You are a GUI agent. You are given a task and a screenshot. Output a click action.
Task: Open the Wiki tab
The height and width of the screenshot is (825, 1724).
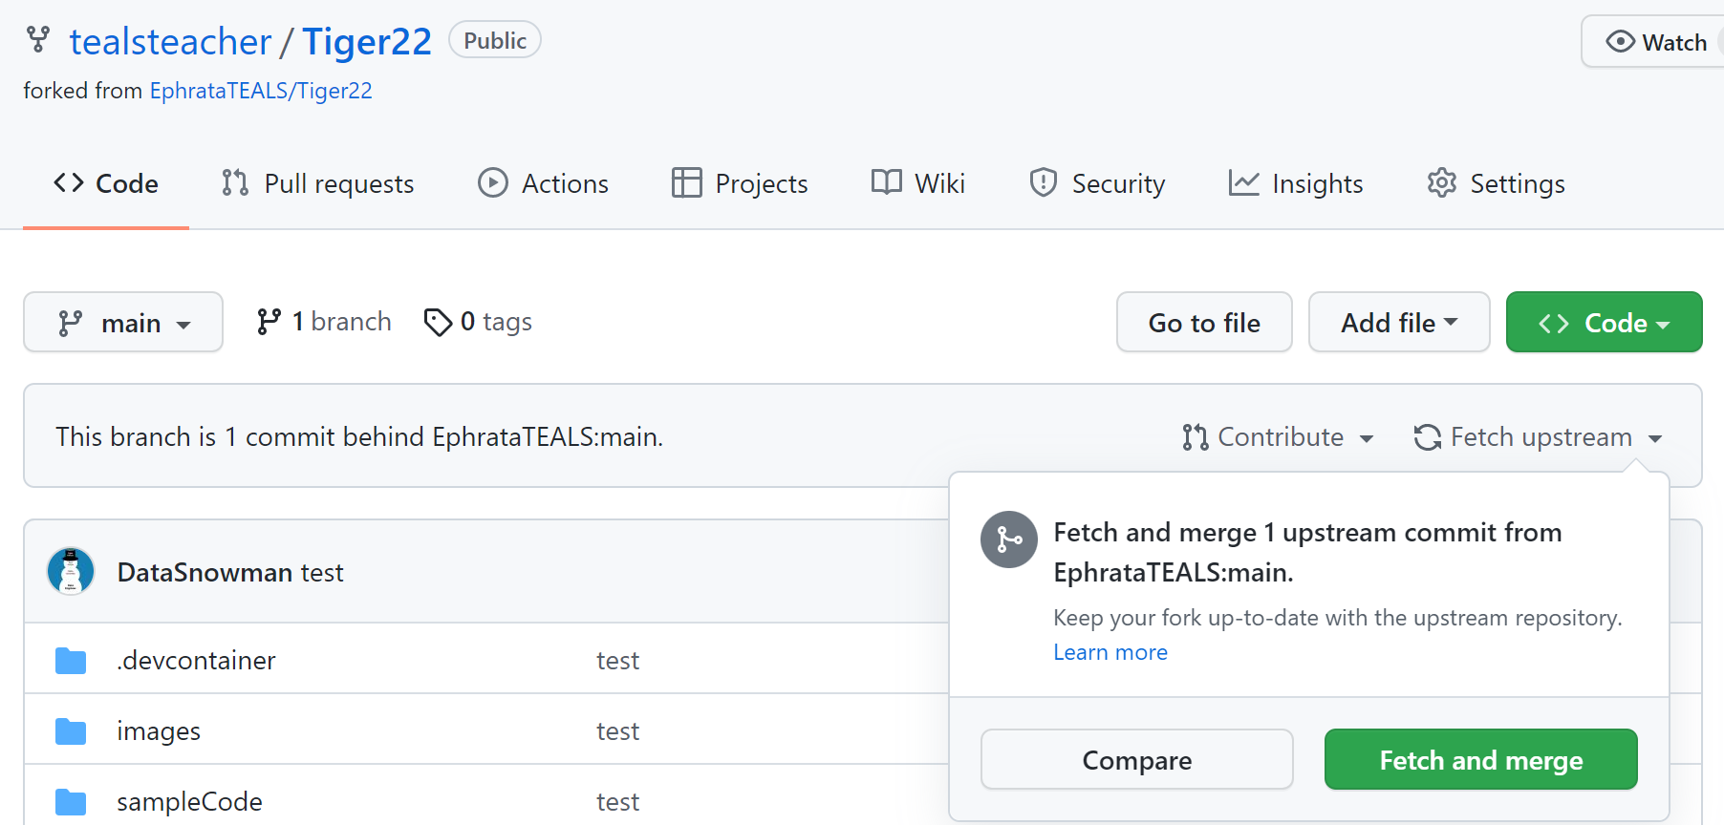click(x=917, y=183)
